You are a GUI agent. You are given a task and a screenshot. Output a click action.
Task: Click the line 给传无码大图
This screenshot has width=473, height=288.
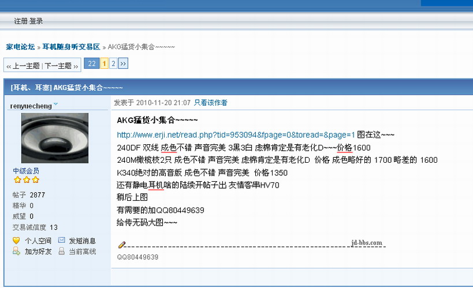click(x=147, y=223)
